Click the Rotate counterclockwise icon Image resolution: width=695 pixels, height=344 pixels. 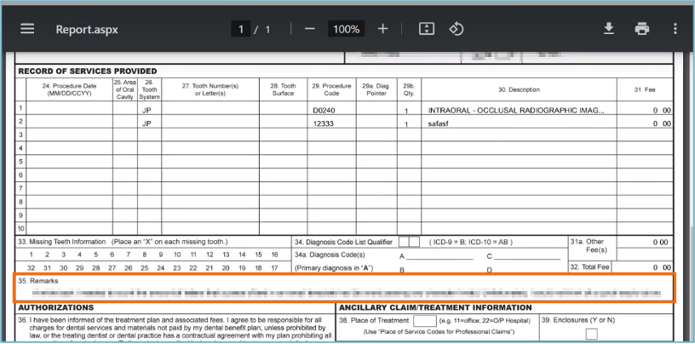tap(456, 29)
